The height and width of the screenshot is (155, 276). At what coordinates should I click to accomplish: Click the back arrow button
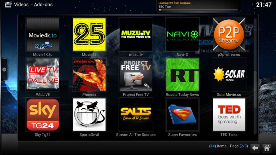point(255,148)
